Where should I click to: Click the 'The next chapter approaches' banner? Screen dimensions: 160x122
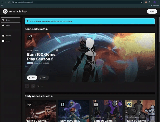(x=90, y=21)
